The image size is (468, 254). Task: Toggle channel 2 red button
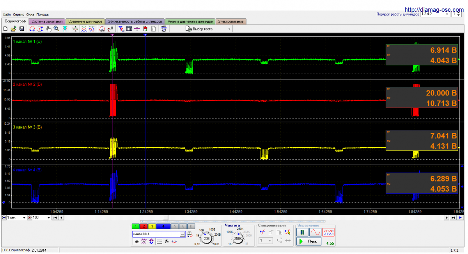click(144, 226)
